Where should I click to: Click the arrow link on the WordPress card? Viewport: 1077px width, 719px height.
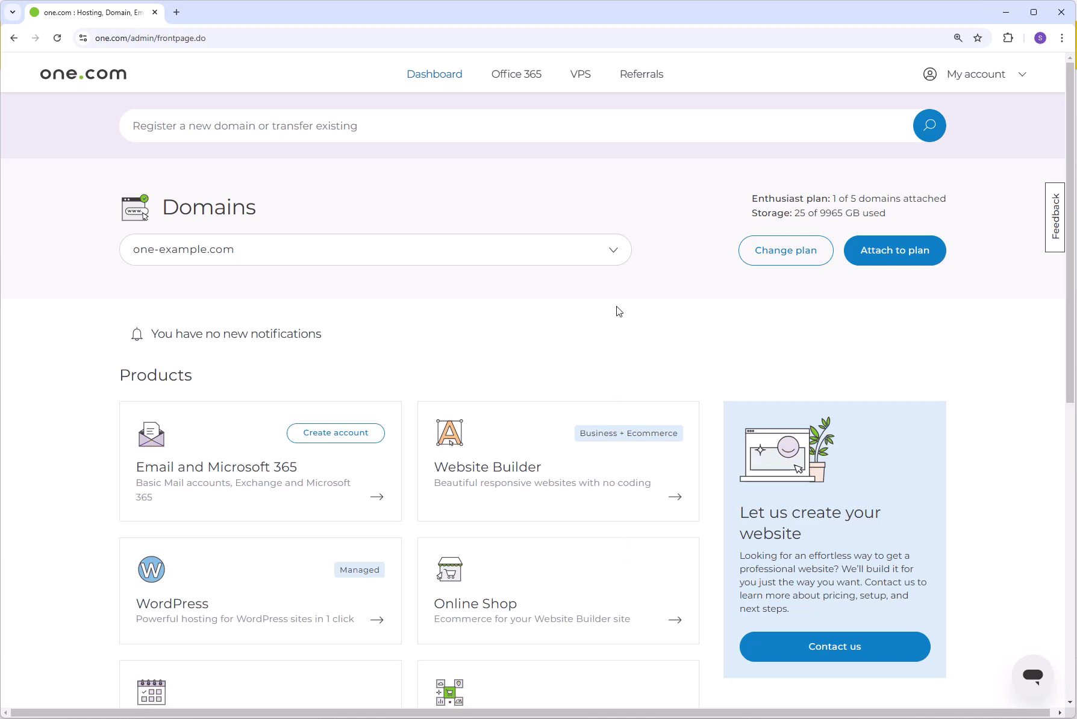click(376, 620)
